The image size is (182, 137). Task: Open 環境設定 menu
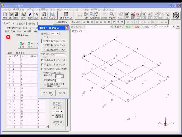[x=19, y=9]
